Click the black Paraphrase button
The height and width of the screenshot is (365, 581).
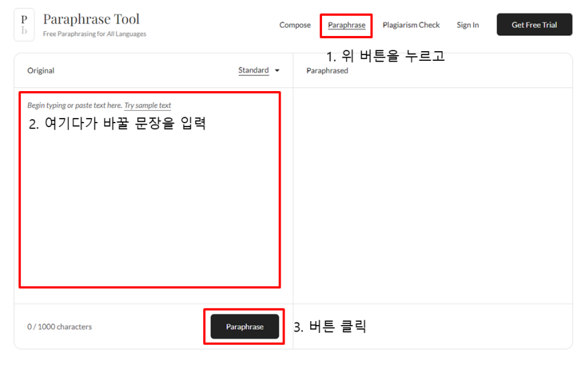pos(245,326)
